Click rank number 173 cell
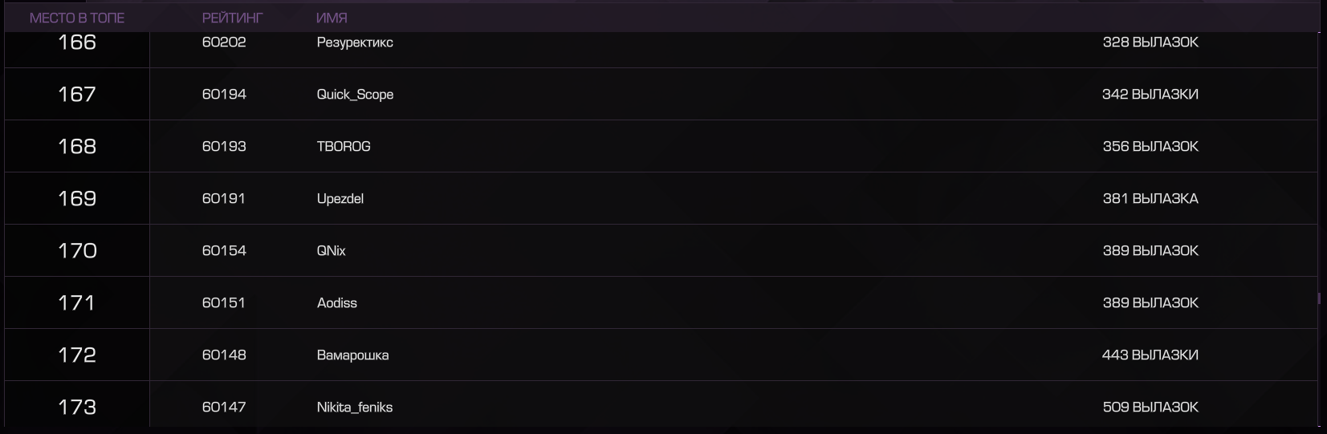 coord(77,405)
